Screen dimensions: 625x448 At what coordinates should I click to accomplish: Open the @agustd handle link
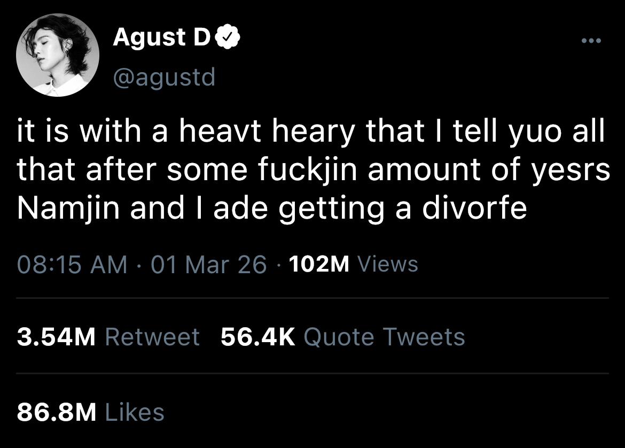point(164,78)
